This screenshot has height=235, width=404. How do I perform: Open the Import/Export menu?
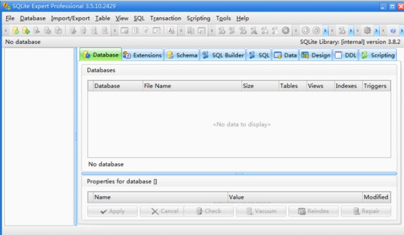70,18
